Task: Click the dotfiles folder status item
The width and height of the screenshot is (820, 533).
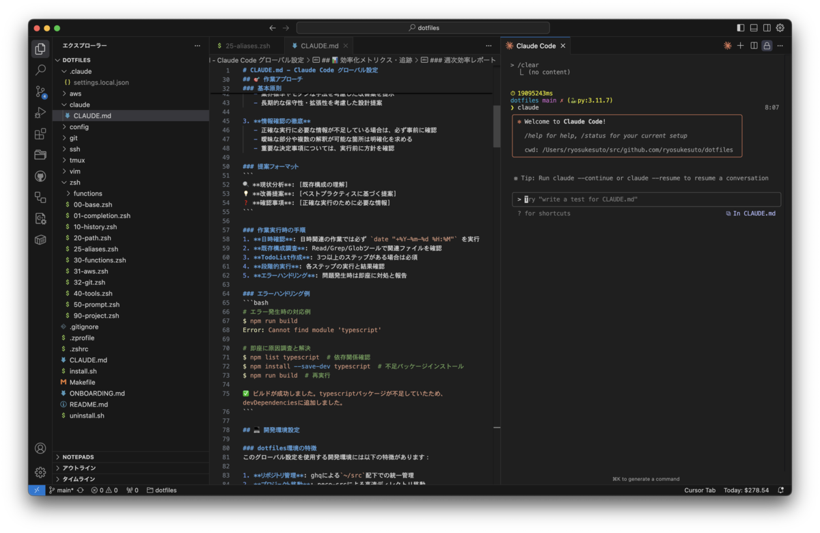Action: [x=162, y=490]
